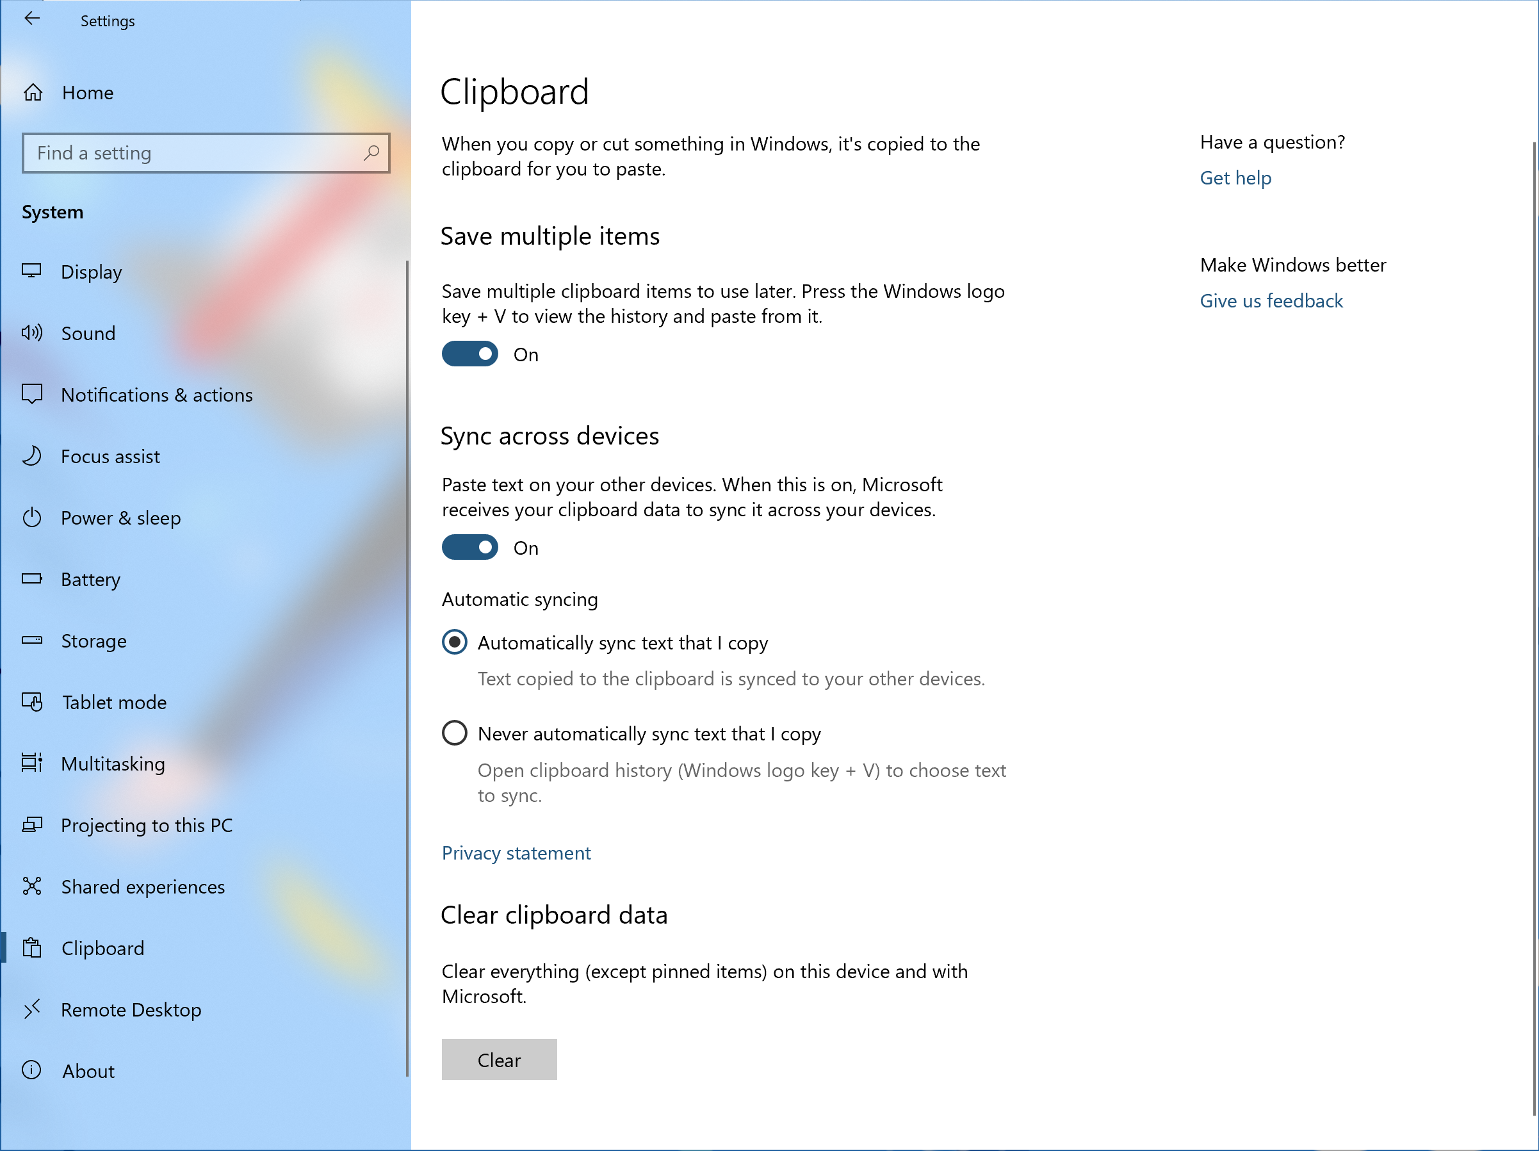
Task: Select Automatically sync text radio button
Action: [x=456, y=642]
